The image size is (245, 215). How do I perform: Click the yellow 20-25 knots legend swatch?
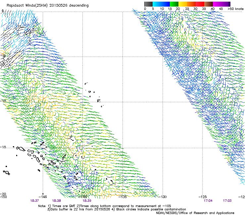(183, 4)
